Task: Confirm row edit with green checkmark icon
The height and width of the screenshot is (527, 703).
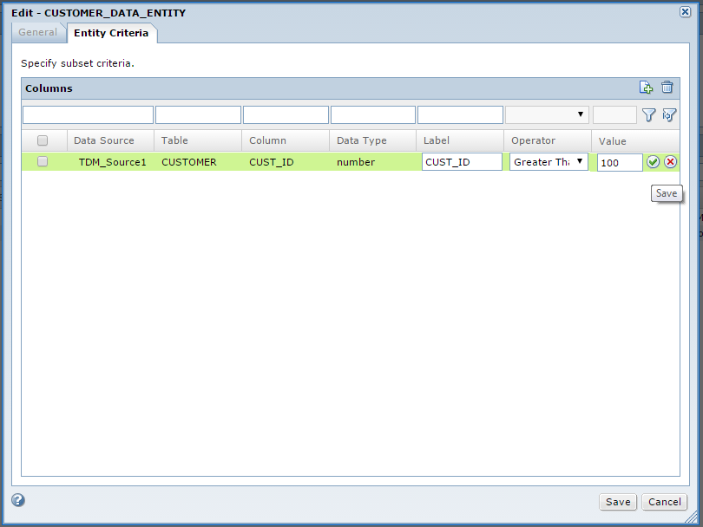Action: 653,162
